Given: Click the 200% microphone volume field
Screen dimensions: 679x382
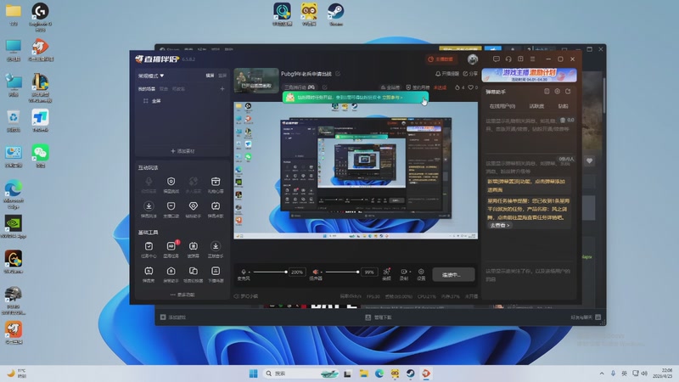Looking at the screenshot, I should click(296, 272).
